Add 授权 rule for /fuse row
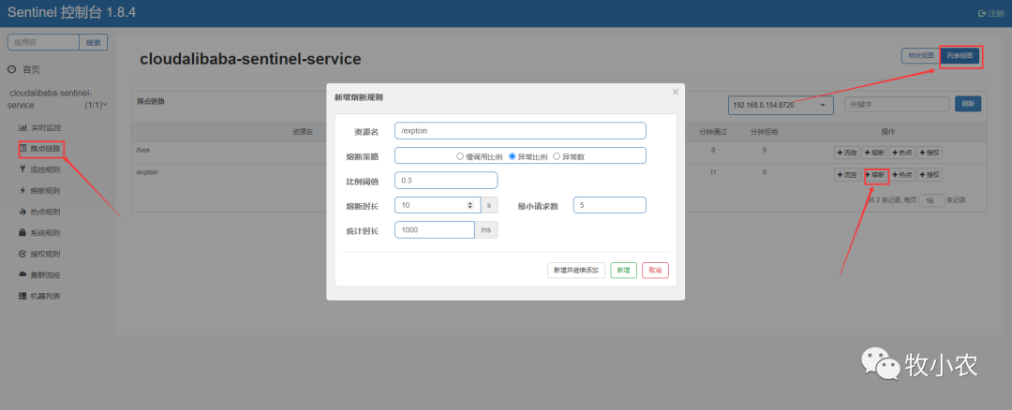Screen dimensions: 1012x410 [930, 153]
